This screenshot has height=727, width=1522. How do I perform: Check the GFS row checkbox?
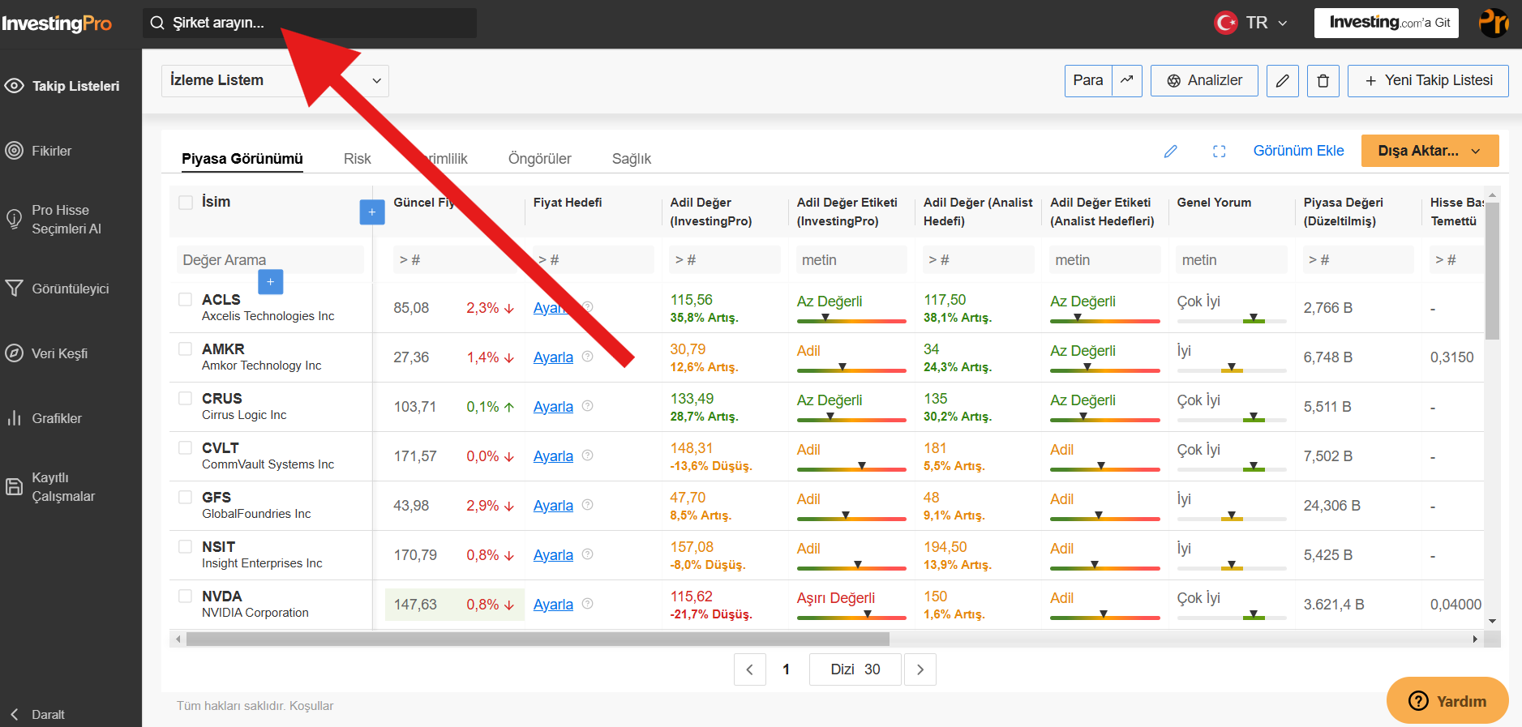186,498
